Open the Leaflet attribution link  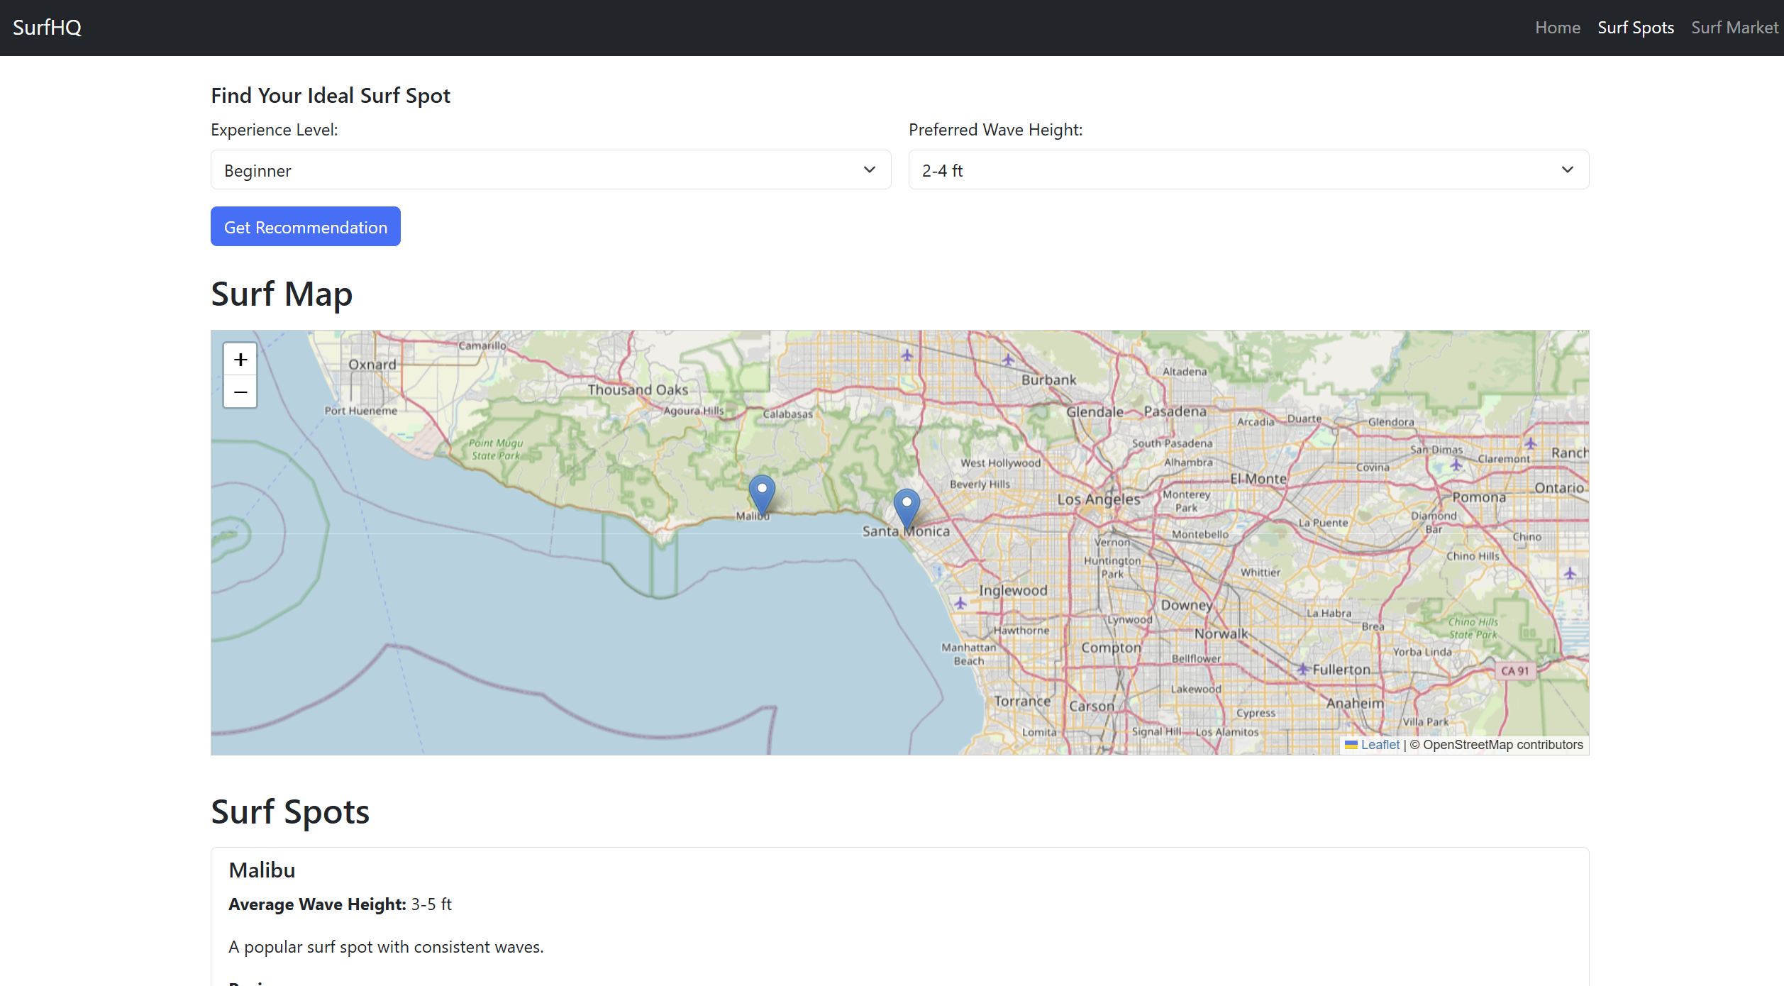coord(1380,744)
